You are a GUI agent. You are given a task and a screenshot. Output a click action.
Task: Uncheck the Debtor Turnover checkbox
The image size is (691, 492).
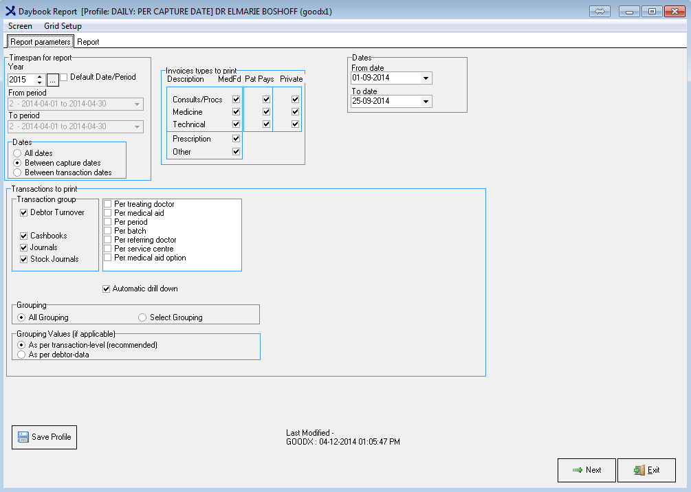pos(24,213)
